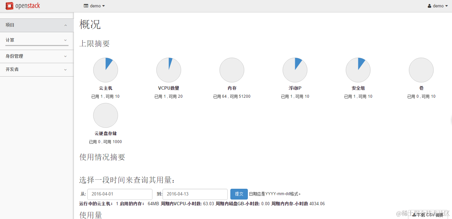Open the demo user account menu
Screen dimensions: 452x219
pos(437,5)
